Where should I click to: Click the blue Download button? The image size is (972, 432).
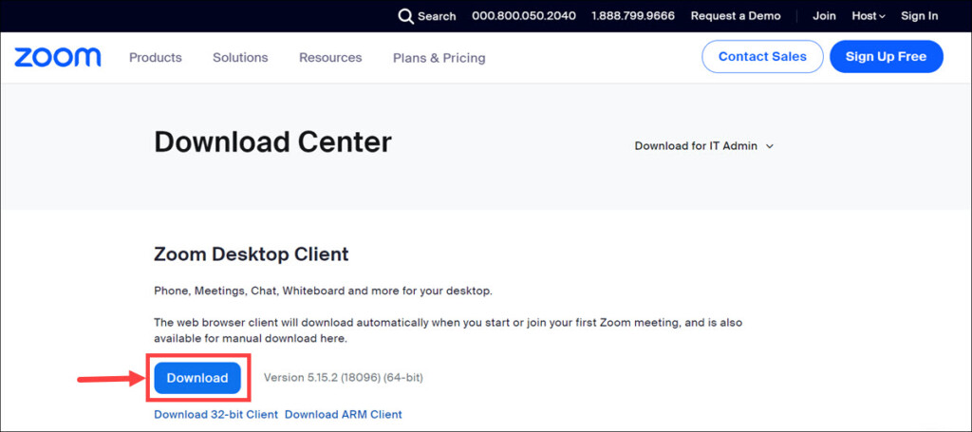click(x=197, y=378)
